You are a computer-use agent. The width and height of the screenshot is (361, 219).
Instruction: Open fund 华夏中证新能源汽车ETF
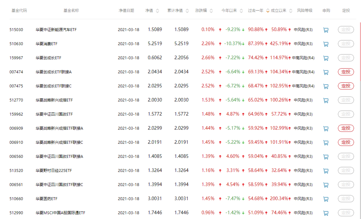tap(56, 30)
